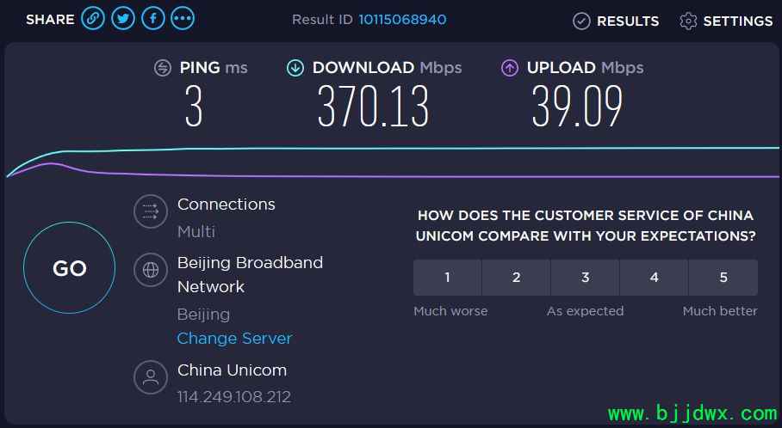Open the RESULTS tab

[616, 21]
